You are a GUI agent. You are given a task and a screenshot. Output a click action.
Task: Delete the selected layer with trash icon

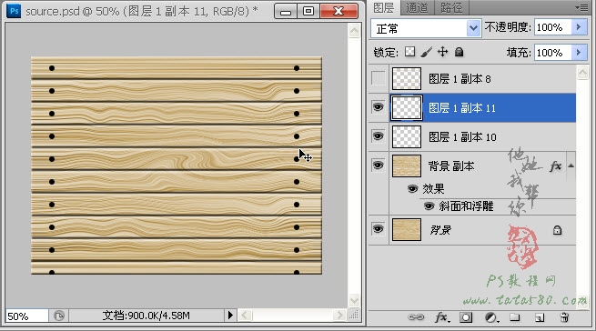point(564,317)
